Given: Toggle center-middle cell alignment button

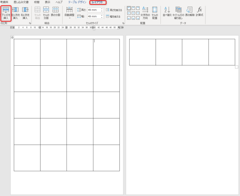Looking at the screenshot, I should click(133, 13).
